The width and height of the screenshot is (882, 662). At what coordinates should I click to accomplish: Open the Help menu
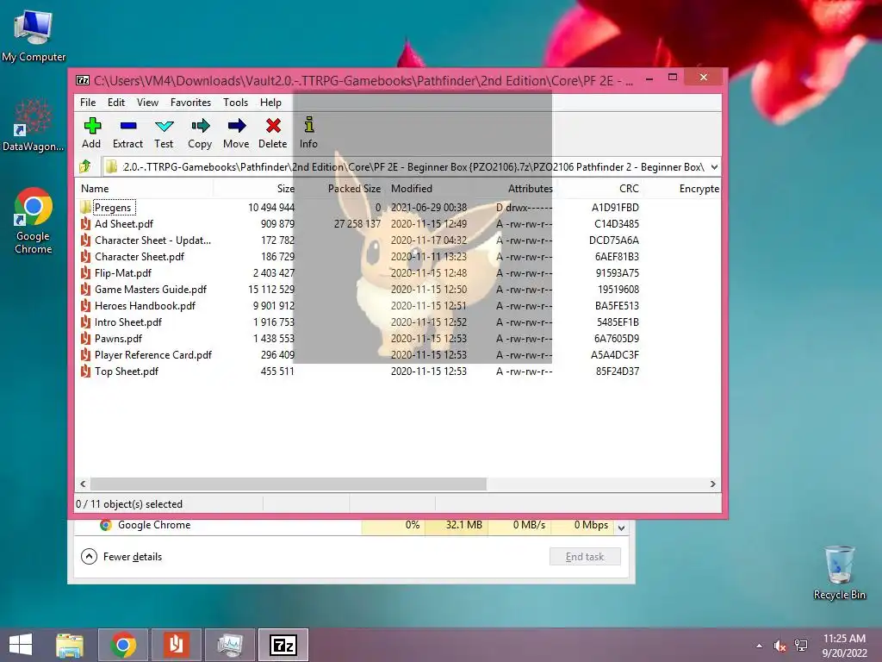click(x=270, y=103)
